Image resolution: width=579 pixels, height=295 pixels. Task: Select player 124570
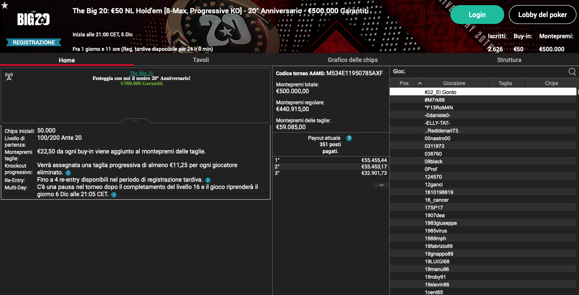(483, 177)
